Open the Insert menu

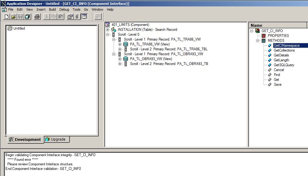tap(41, 9)
